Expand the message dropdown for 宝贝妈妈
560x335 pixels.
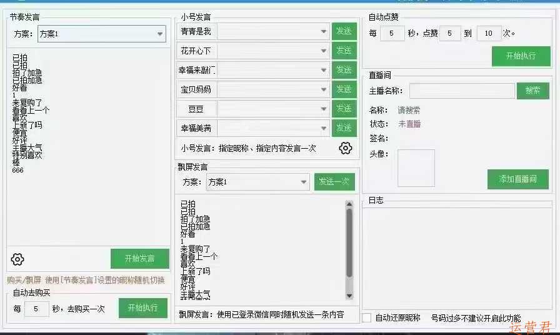(323, 89)
